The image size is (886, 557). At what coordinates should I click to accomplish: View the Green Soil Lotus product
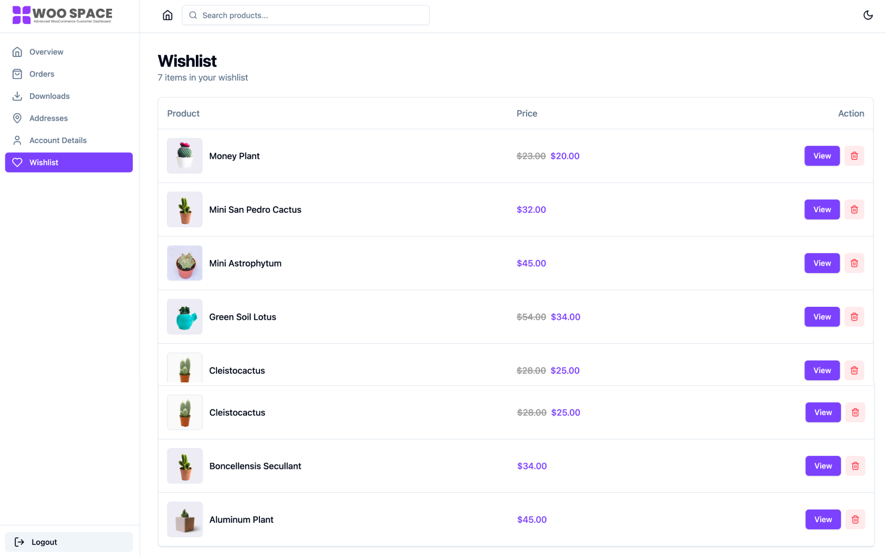coord(822,317)
